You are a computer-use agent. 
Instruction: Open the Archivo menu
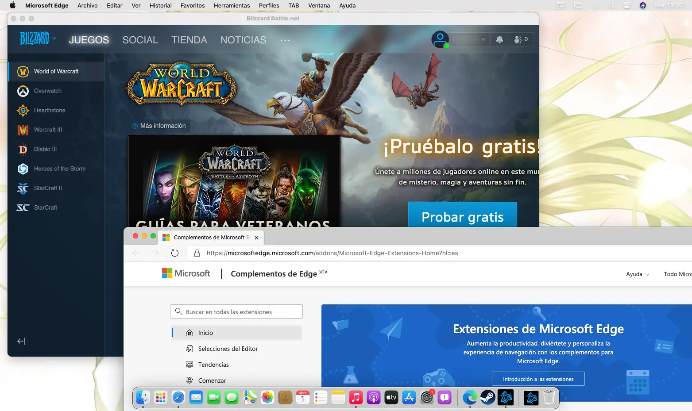coord(88,5)
